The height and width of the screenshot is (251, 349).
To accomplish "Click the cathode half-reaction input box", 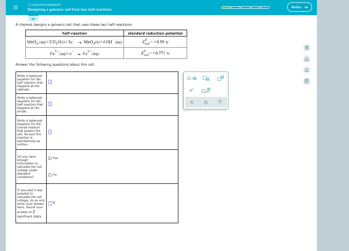I will [50, 82].
